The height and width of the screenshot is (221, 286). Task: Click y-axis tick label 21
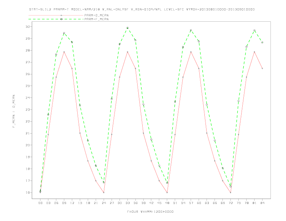28,133
